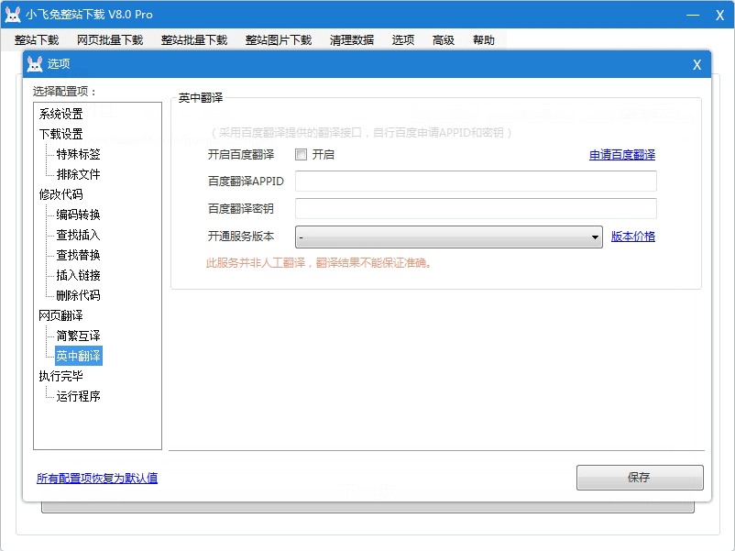
Task: Select 查找替换 in the config tree
Action: [x=78, y=256]
